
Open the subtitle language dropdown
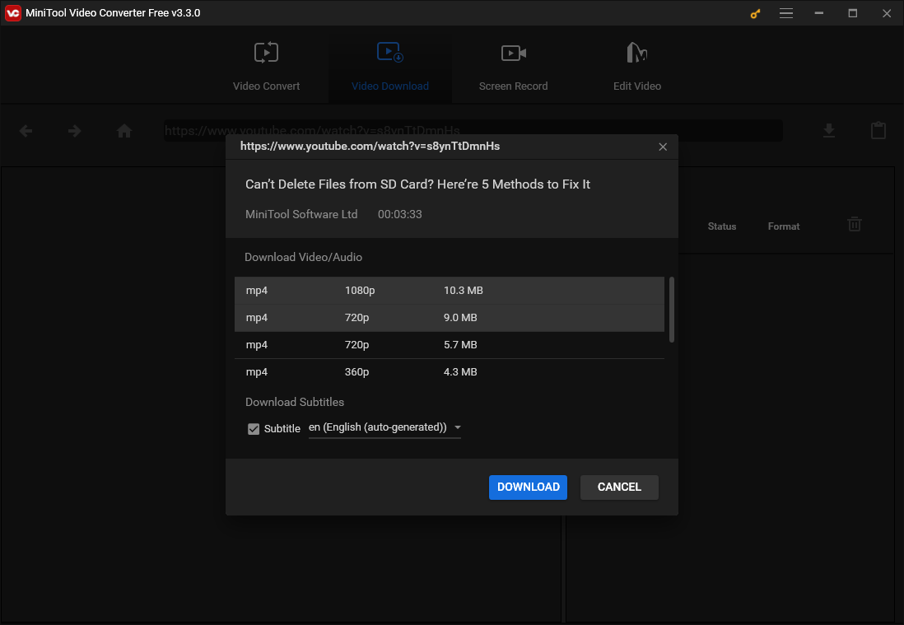pyautogui.click(x=458, y=427)
